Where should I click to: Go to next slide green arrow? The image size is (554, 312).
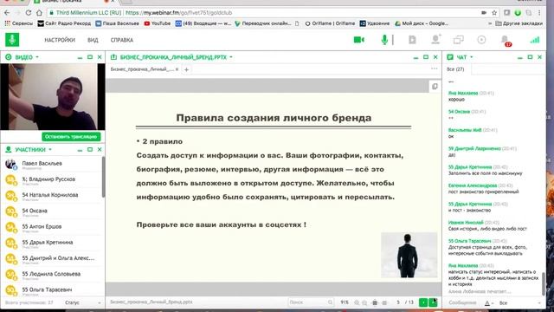coord(433,302)
